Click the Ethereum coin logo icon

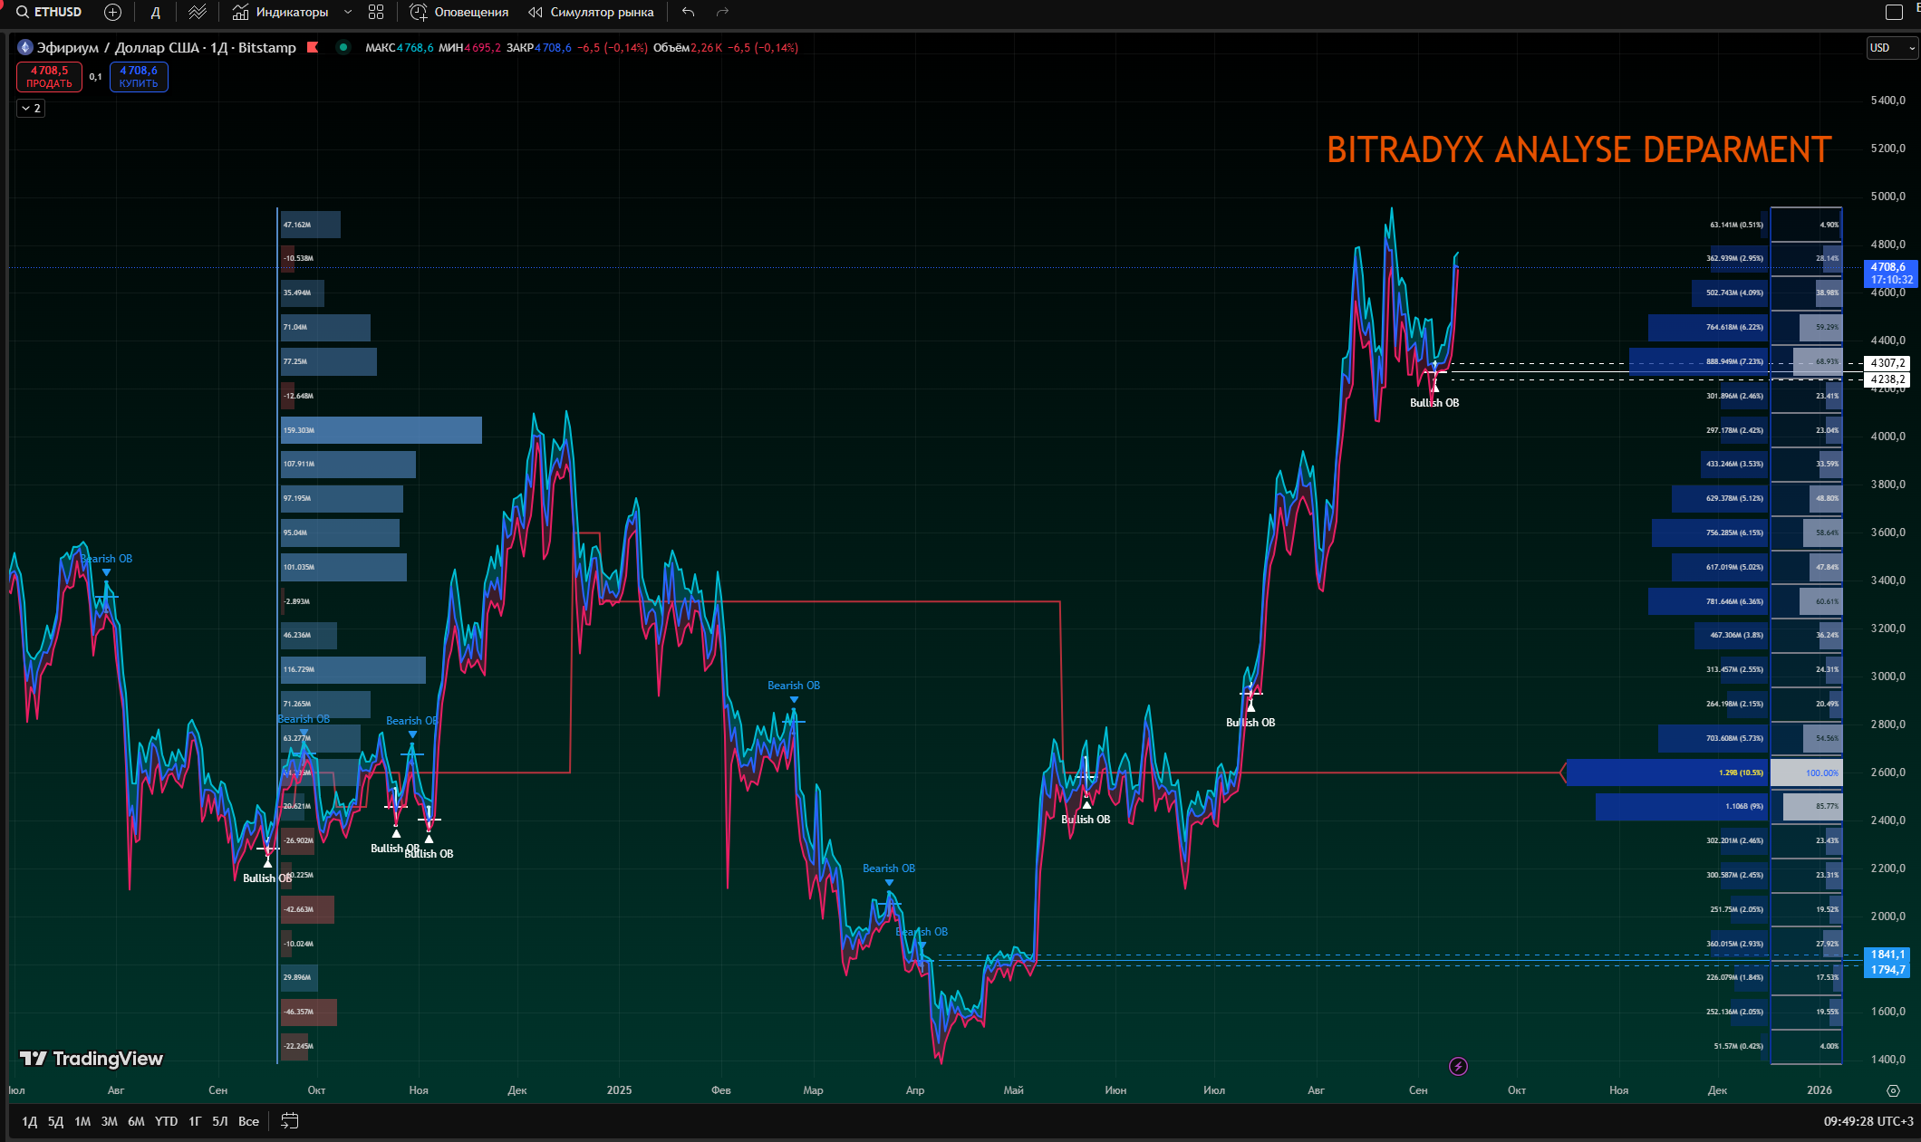tap(25, 47)
